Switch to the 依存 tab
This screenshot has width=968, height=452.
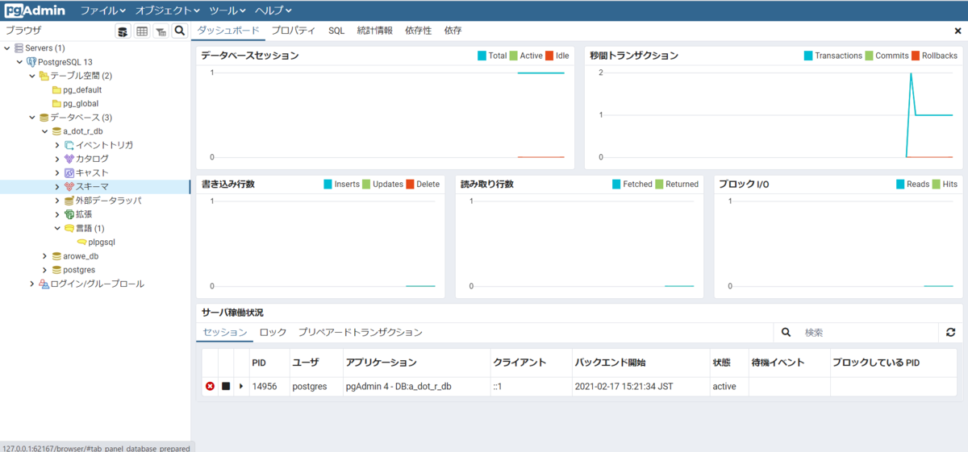(453, 31)
